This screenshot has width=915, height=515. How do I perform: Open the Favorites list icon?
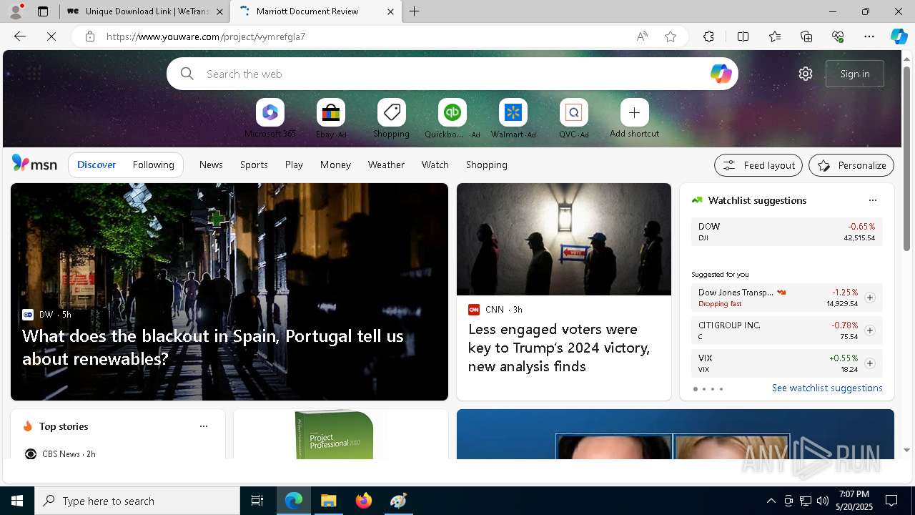[x=775, y=36]
